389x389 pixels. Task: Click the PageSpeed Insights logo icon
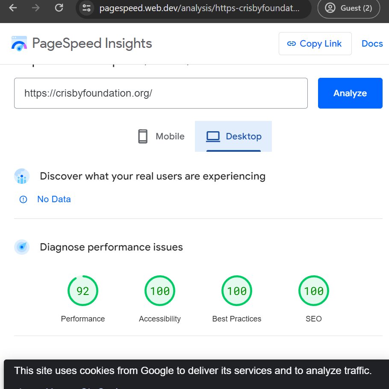(x=19, y=44)
